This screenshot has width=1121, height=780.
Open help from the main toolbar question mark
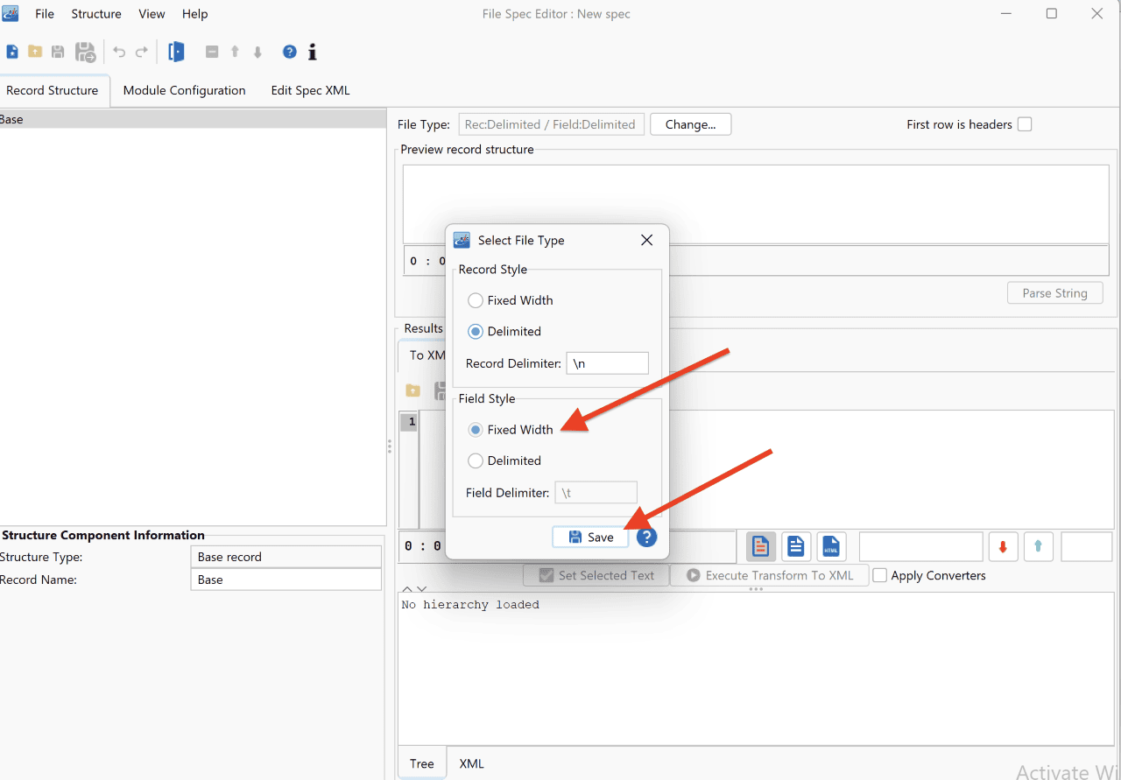point(290,53)
